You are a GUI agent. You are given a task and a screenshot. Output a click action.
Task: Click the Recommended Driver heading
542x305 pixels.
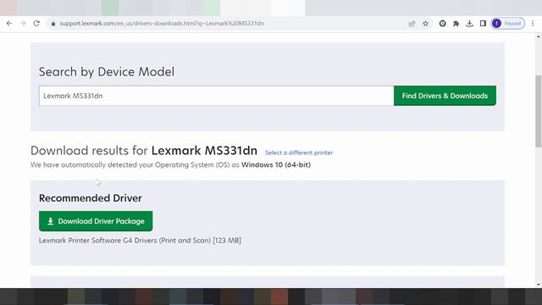(x=91, y=198)
